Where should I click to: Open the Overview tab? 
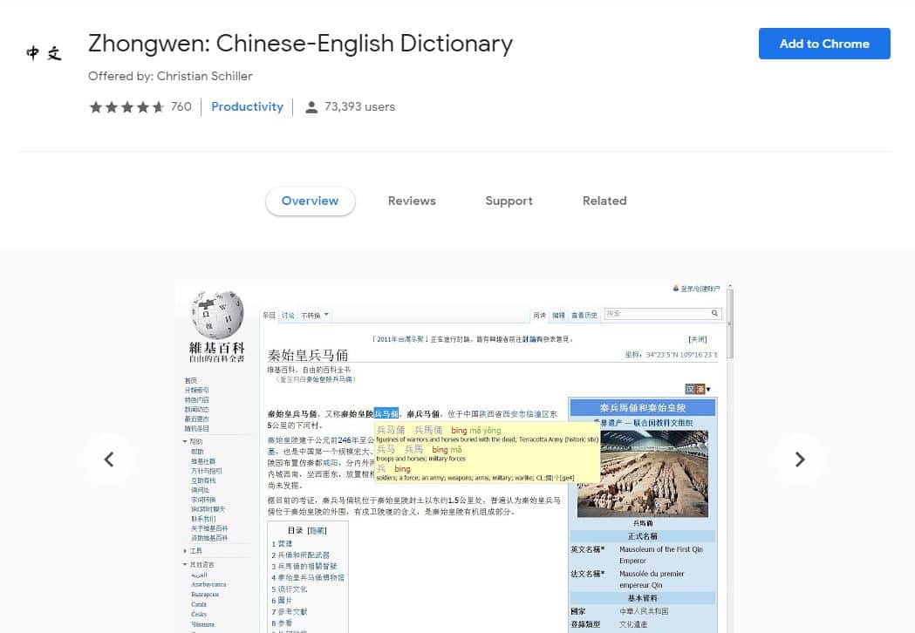(x=310, y=201)
